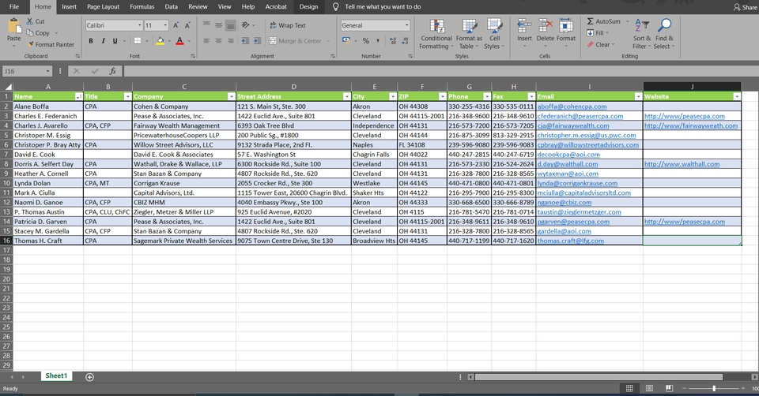Viewport: 759px width, 396px height.
Task: Click the fill color yellow swatch
Action: [x=160, y=41]
